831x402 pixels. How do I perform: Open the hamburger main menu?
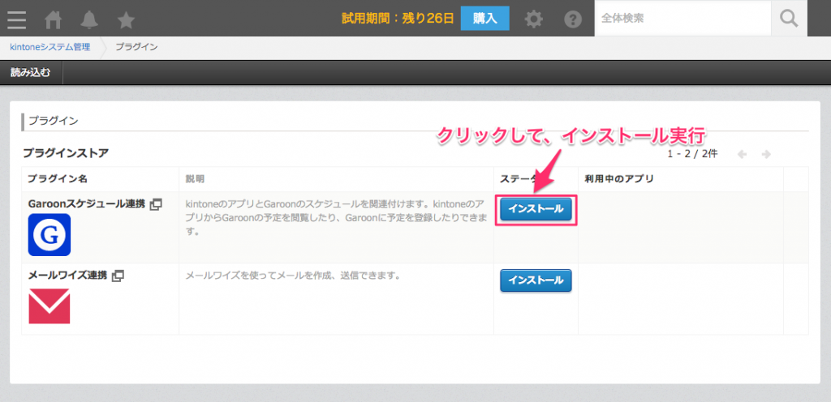pyautogui.click(x=17, y=19)
